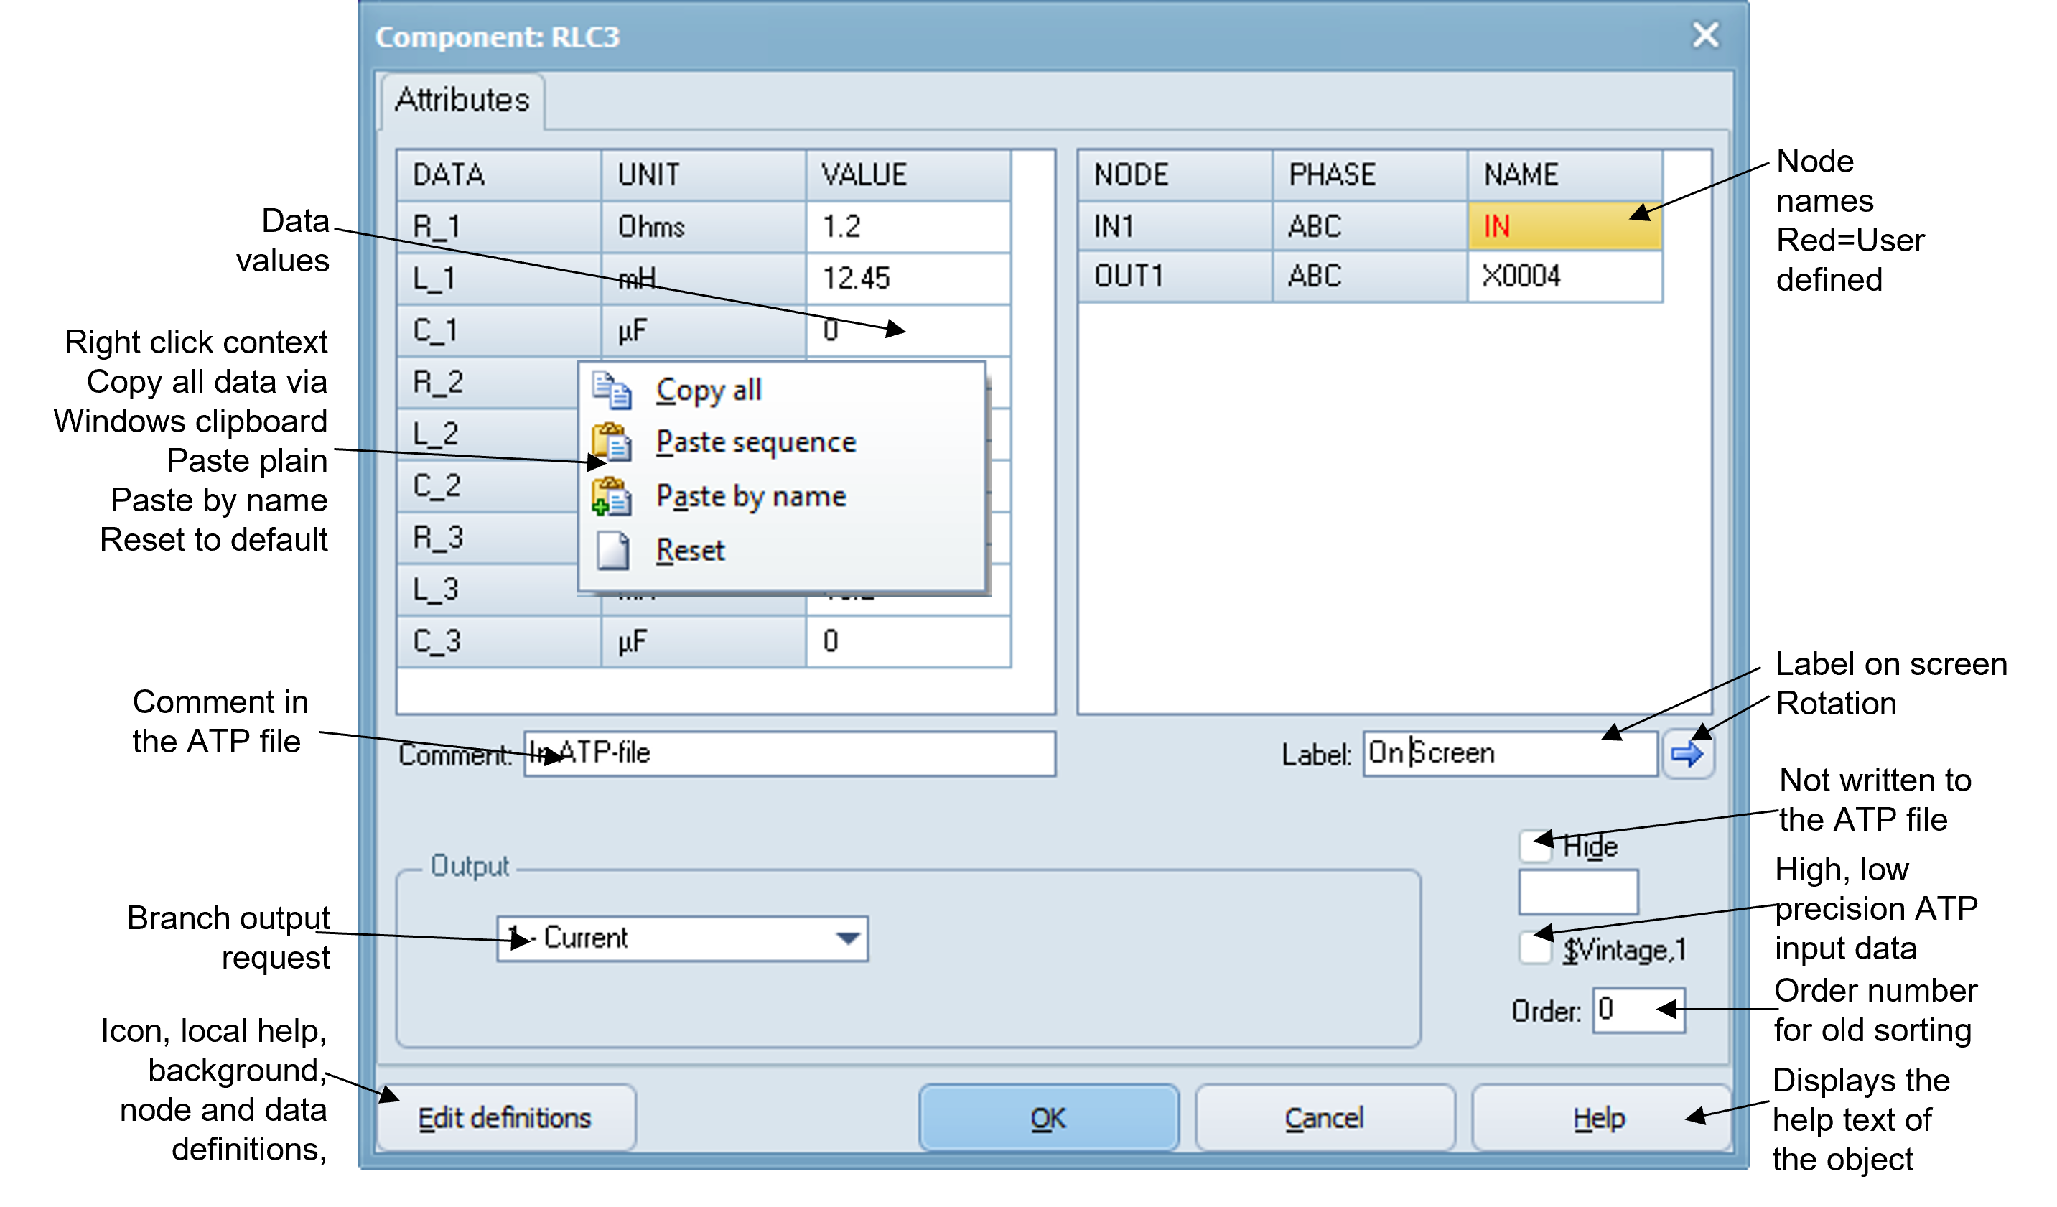
Task: Enable the Hide checkbox
Action: click(1534, 847)
